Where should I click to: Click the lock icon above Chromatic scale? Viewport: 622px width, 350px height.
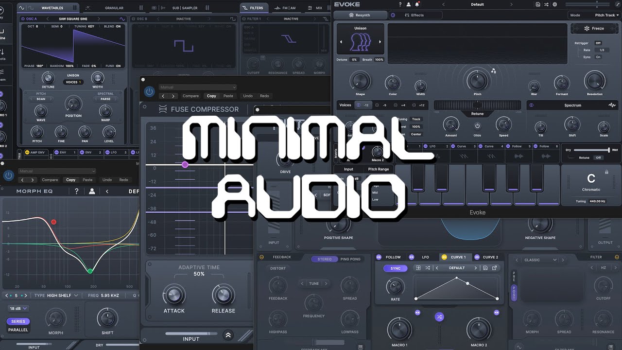(606, 172)
